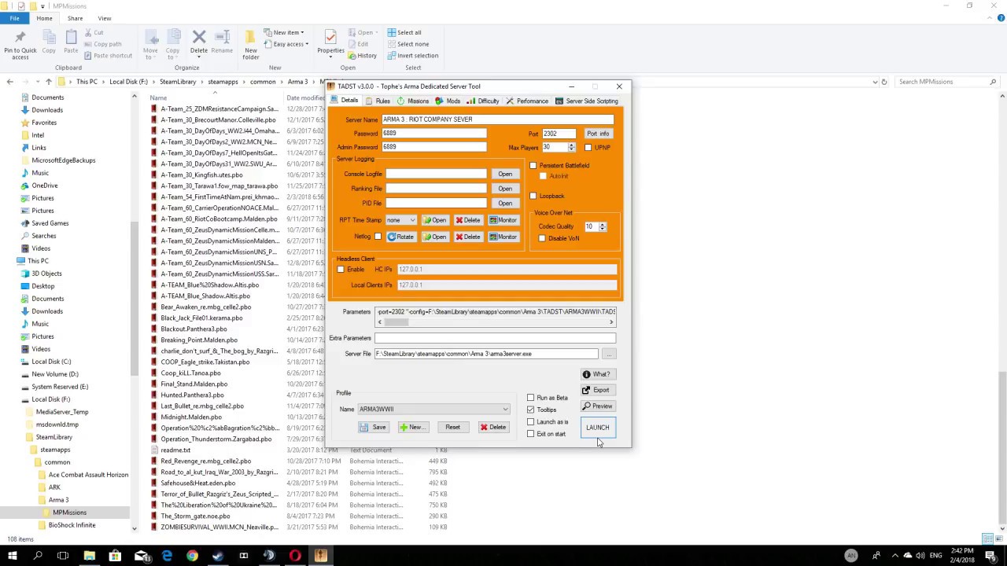Open the Server Side Scripting tab
Screen dimensions: 1007x566
pos(586,101)
